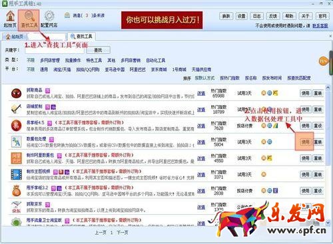Click the platform icons in the 易掌柜4.5 row
The image size is (333, 244).
[269, 126]
